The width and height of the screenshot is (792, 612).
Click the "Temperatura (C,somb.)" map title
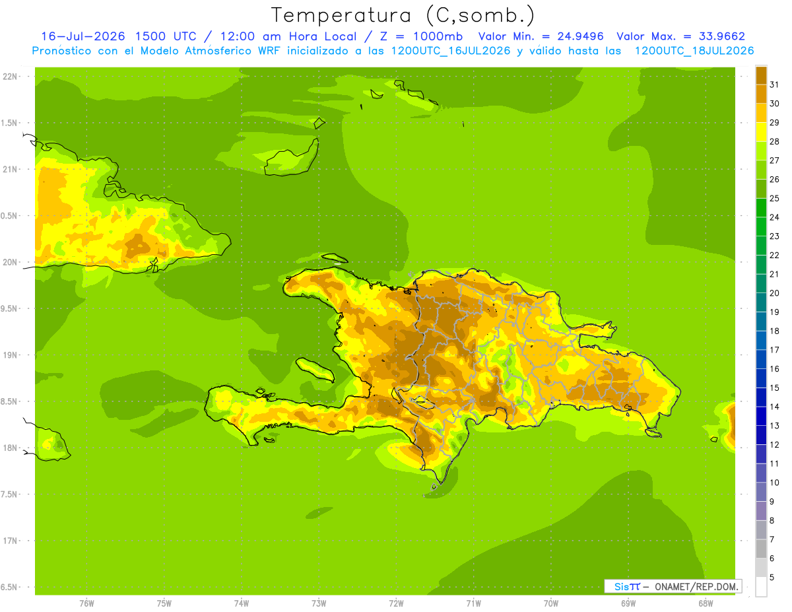tap(403, 15)
